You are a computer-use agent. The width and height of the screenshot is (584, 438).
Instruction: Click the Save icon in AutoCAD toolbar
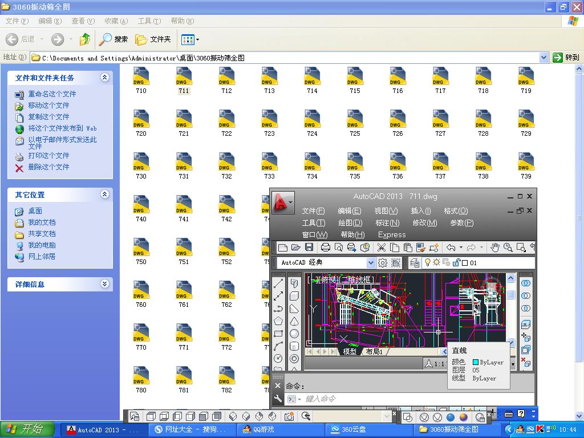coord(309,248)
